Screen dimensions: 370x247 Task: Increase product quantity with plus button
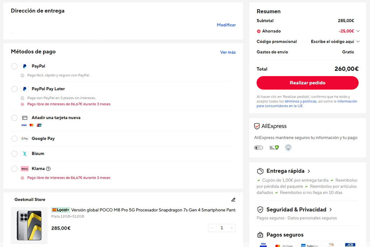pyautogui.click(x=232, y=228)
